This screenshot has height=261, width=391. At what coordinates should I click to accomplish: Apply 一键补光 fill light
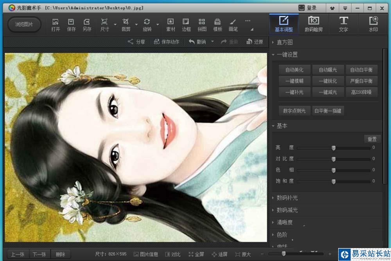pos(294,92)
